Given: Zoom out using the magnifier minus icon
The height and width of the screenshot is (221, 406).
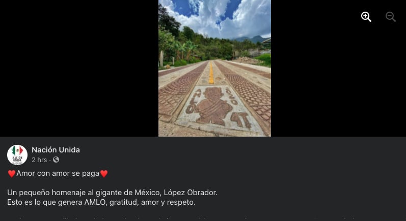Looking at the screenshot, I should pos(391,17).
